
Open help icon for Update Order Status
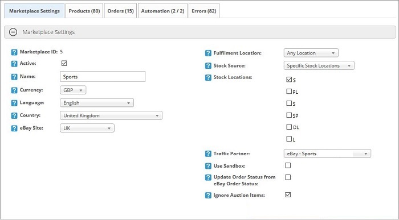208,177
